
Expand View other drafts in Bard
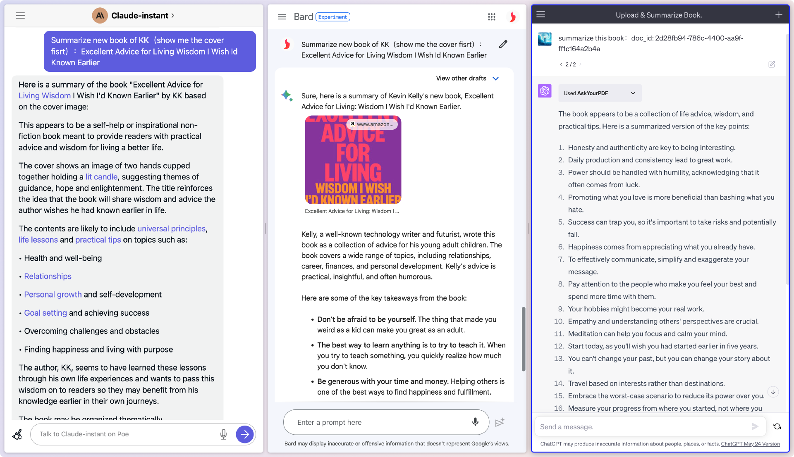point(467,79)
